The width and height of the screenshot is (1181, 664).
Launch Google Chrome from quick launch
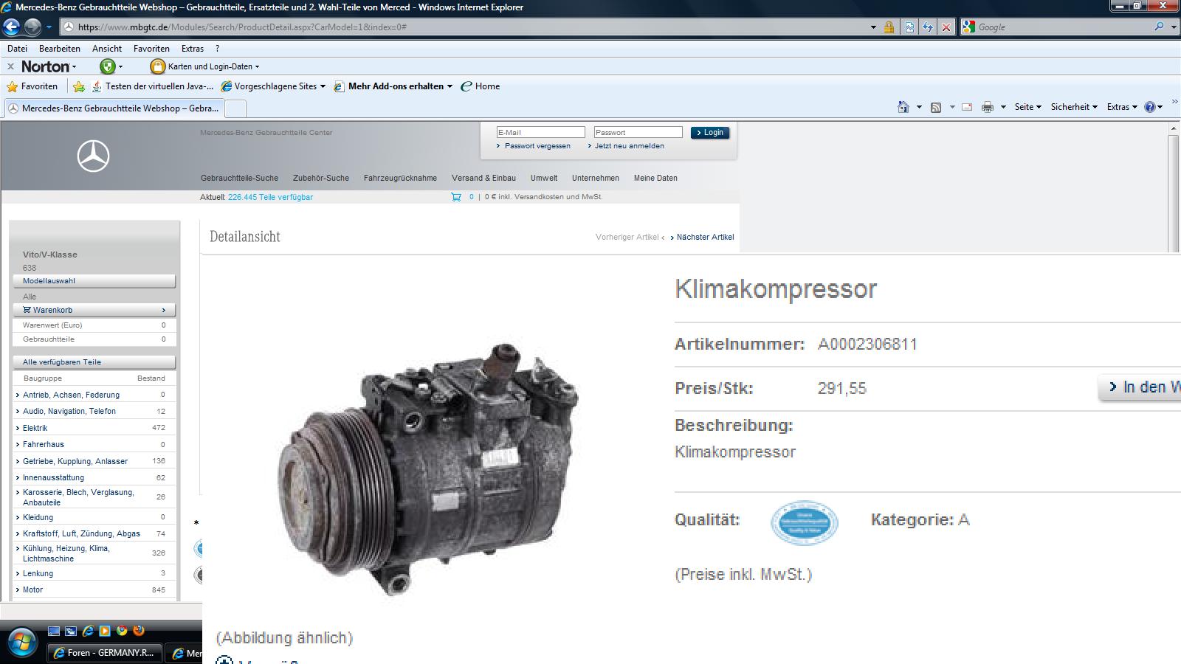point(122,631)
